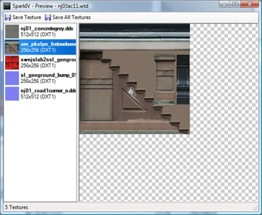Click the 5 Textures status bar text
The width and height of the screenshot is (262, 215).
[x=16, y=207]
